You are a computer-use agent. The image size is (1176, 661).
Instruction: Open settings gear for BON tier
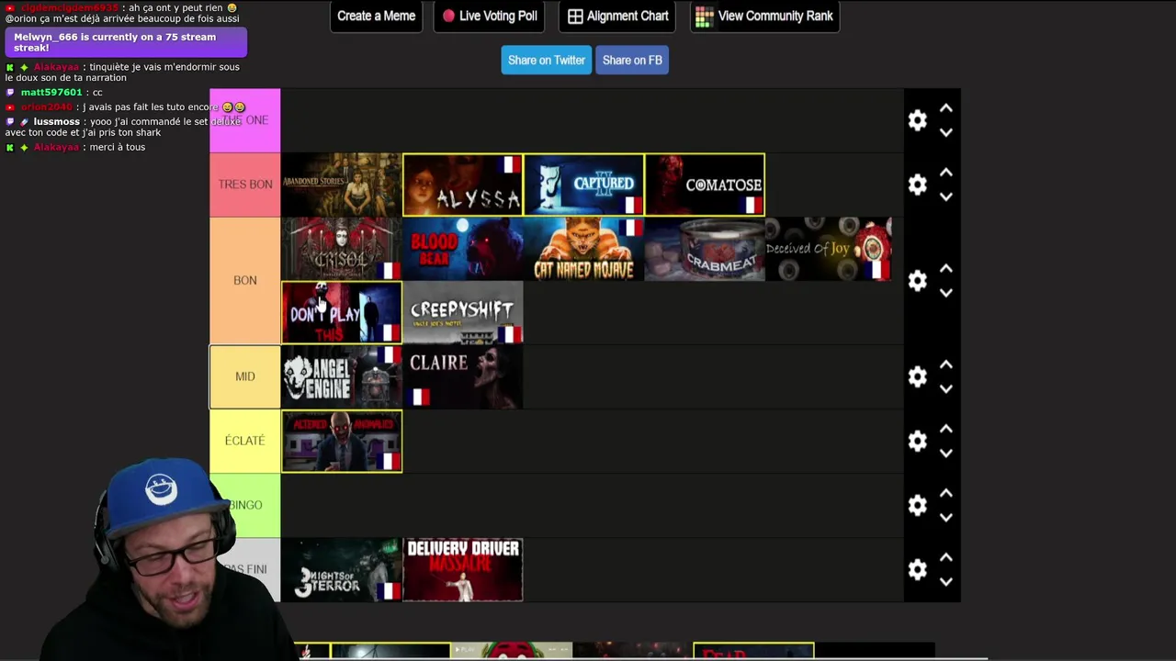point(917,281)
